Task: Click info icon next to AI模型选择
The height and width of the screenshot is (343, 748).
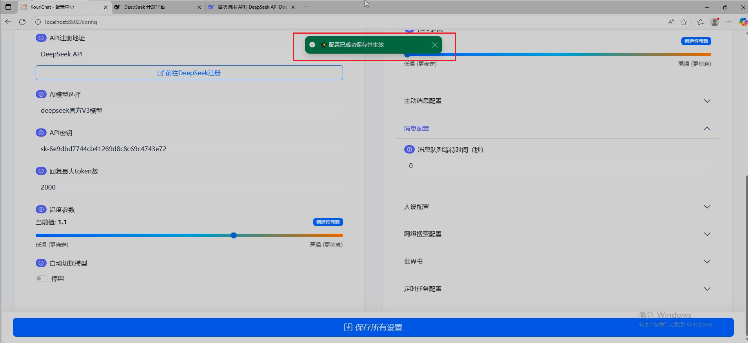Action: click(x=41, y=94)
